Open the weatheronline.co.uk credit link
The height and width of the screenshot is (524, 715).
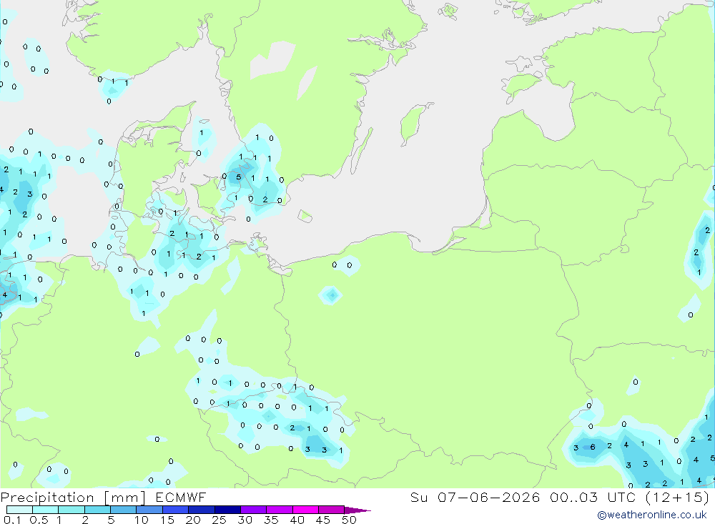(652, 515)
